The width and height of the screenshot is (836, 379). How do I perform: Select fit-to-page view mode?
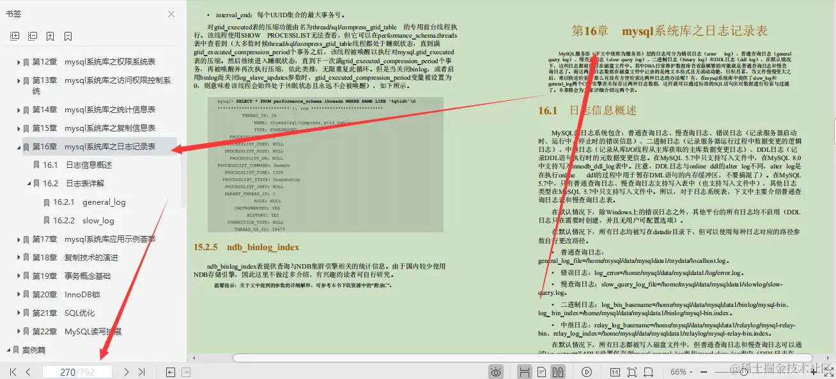[632, 371]
